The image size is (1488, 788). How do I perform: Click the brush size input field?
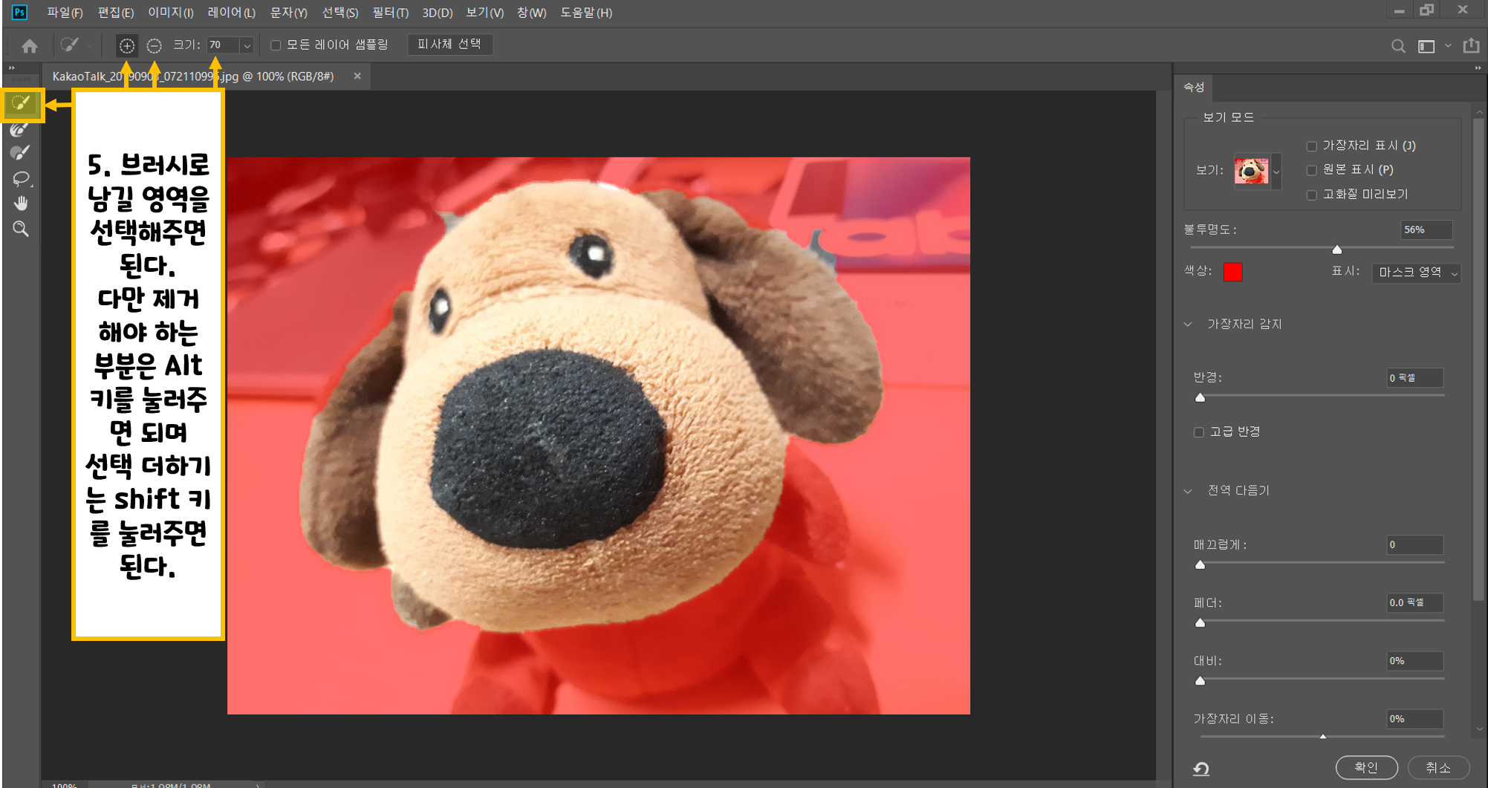[x=224, y=45]
